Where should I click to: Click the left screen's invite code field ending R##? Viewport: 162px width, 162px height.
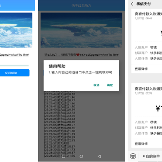click(x=14, y=55)
